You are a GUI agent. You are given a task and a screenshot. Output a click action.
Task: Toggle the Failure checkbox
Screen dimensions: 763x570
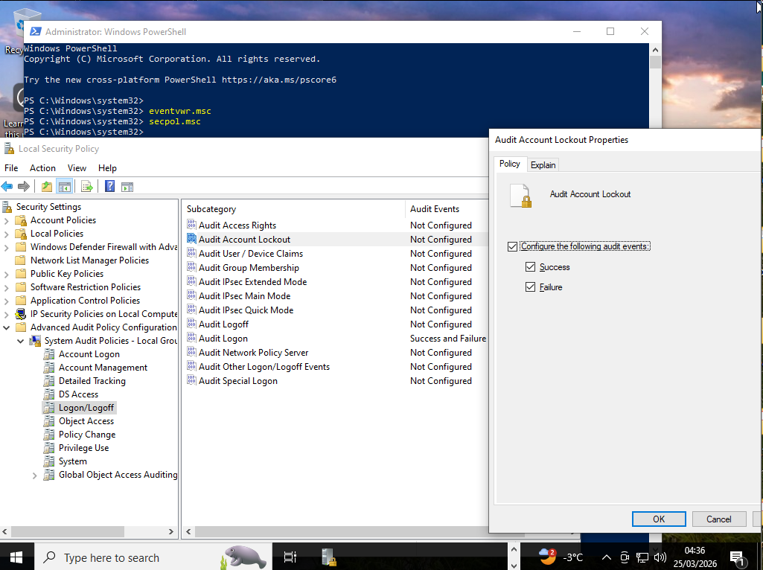530,287
